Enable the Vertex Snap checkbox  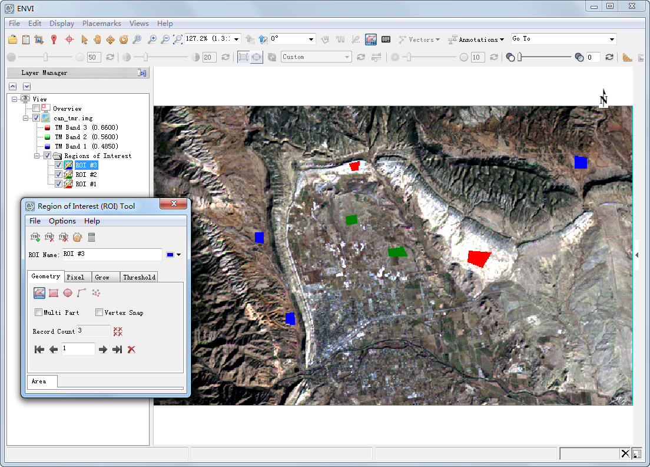coord(100,313)
